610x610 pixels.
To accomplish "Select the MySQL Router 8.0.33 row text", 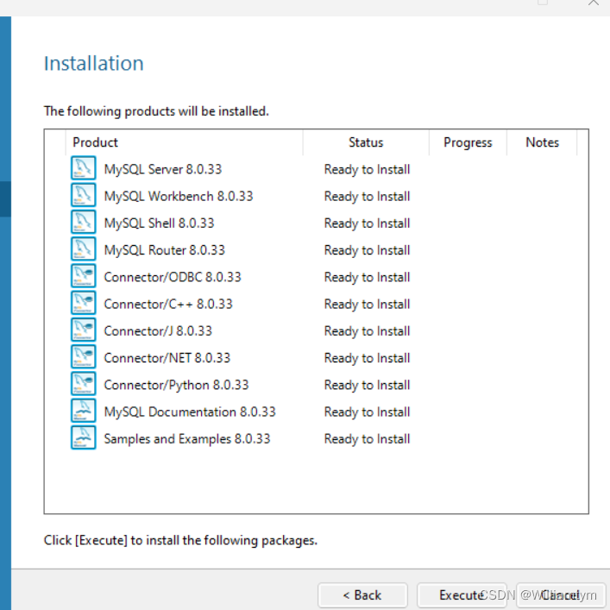I will [x=164, y=249].
